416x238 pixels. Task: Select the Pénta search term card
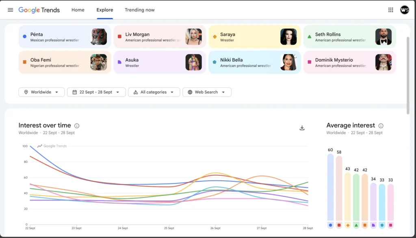pyautogui.click(x=65, y=37)
